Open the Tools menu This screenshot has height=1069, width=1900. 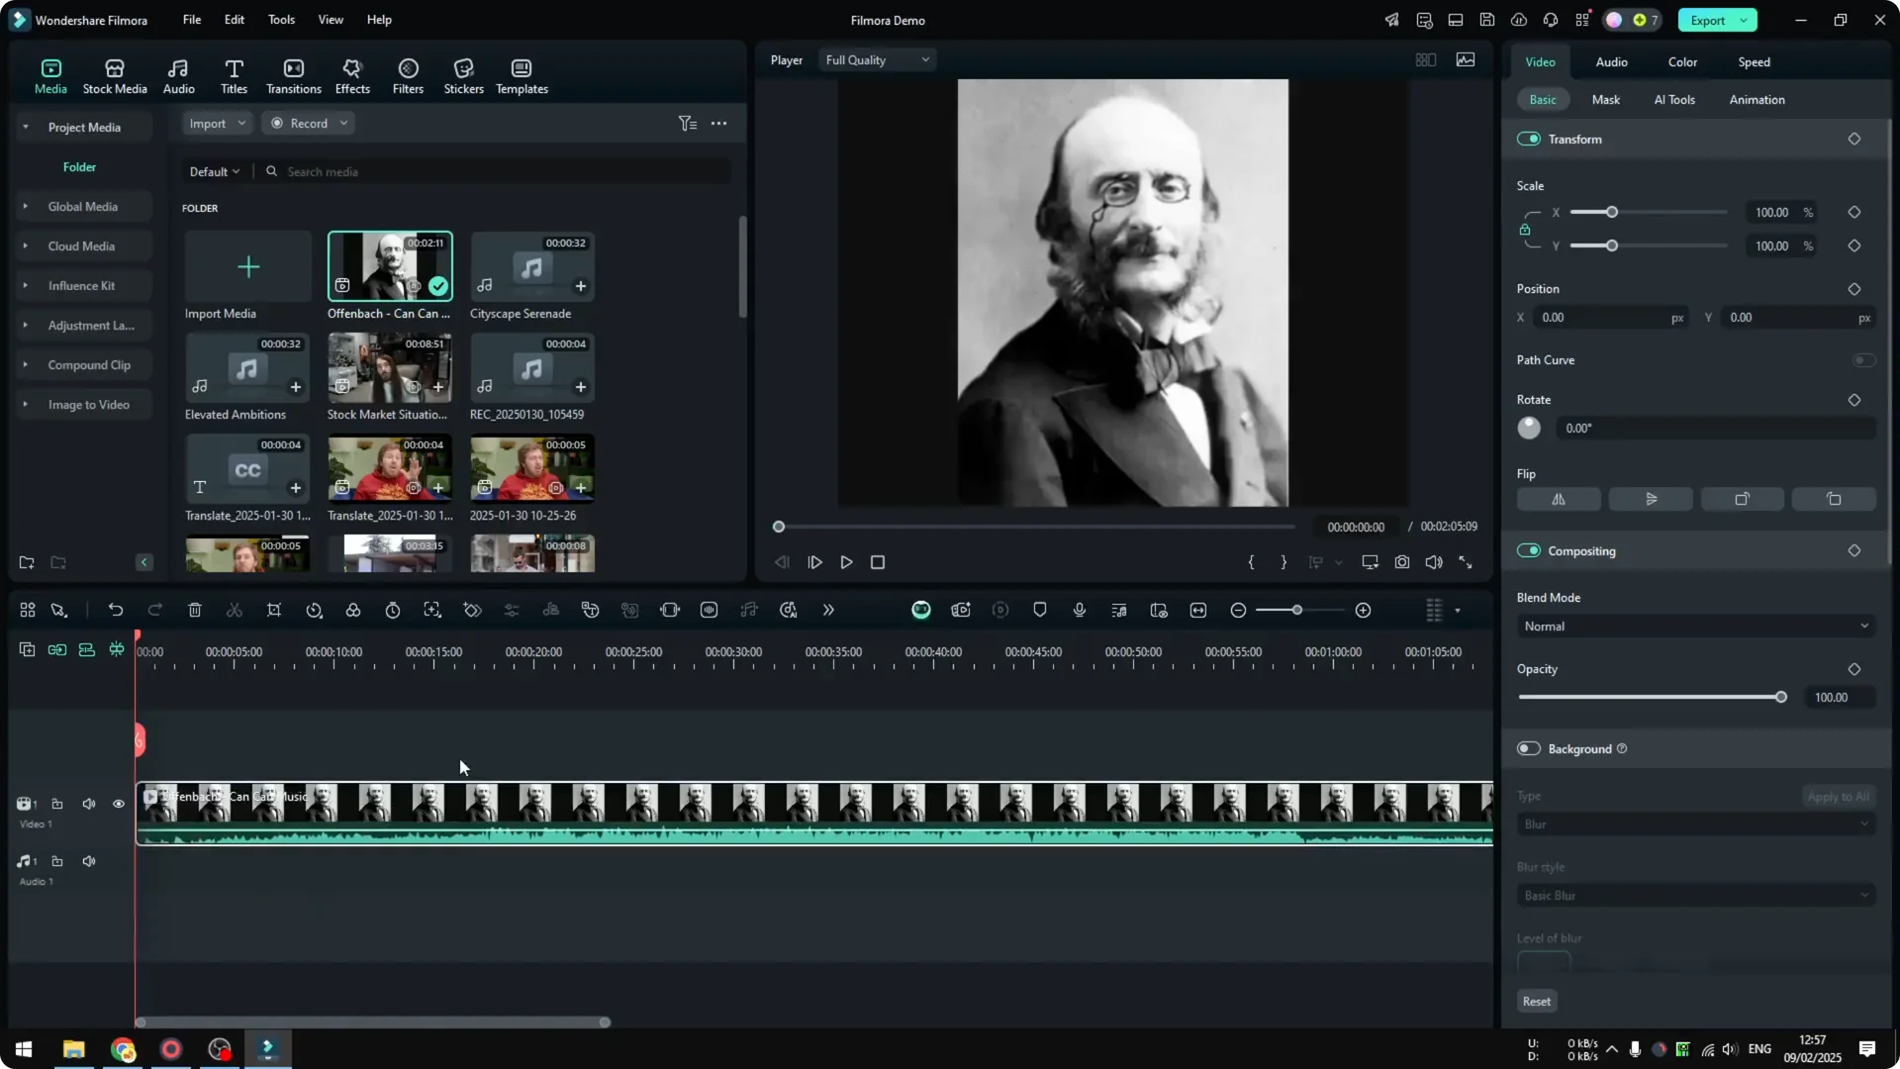click(x=280, y=20)
